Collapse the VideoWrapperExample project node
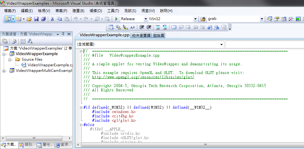Viewport: 304px width, 149px height. [4, 54]
